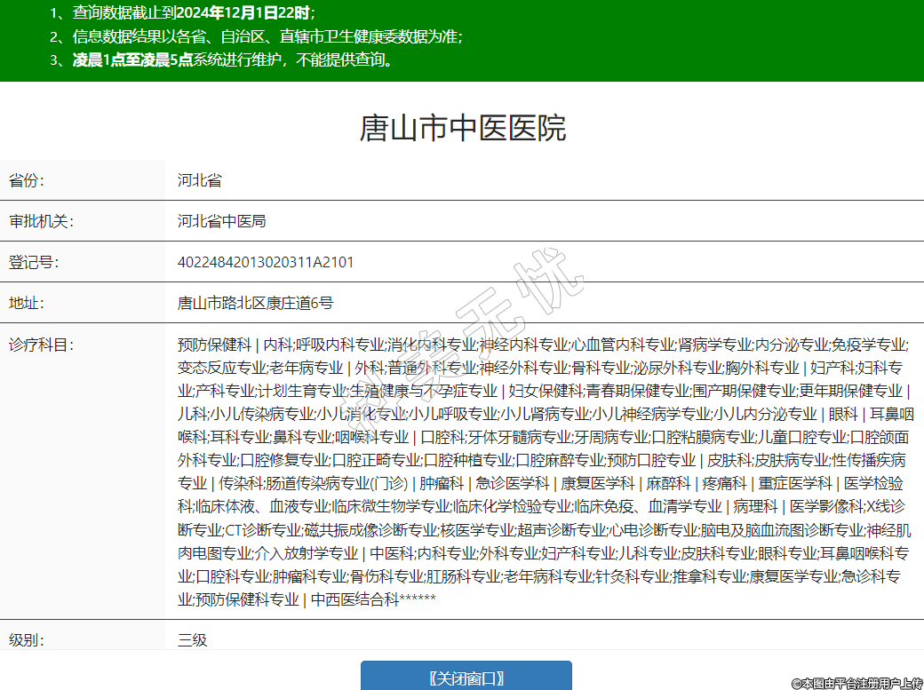Select the 诊疗科目 field label
Viewport: 924px width, 690px height.
(x=41, y=345)
